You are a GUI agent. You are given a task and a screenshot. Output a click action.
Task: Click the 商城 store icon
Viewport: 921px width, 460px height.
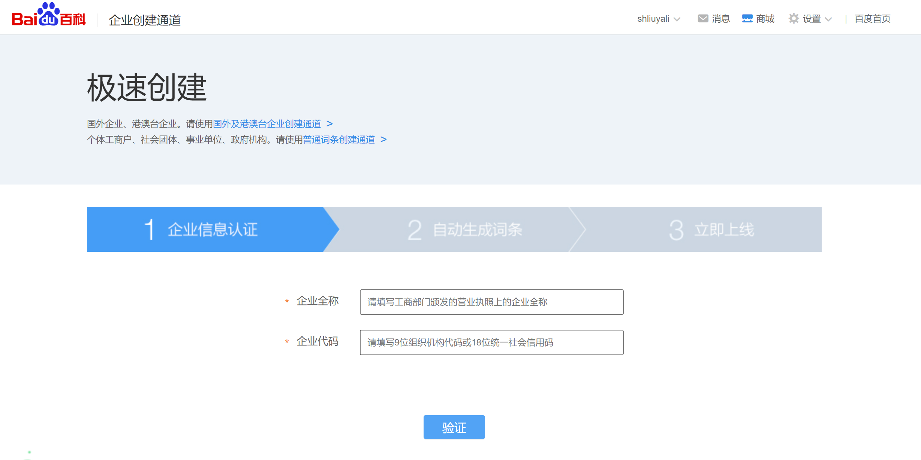pyautogui.click(x=747, y=18)
